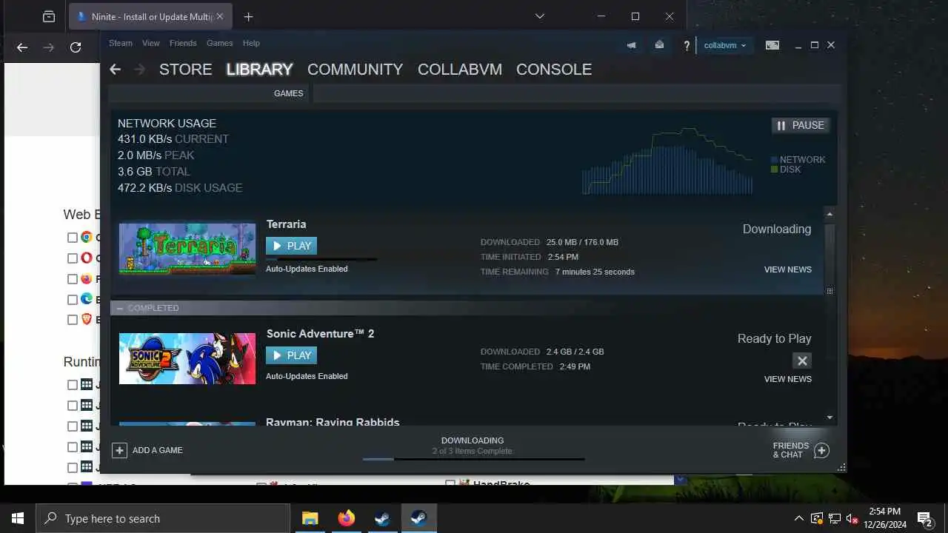Click the active Steam taskbar icon
Image resolution: width=948 pixels, height=533 pixels.
click(x=418, y=518)
